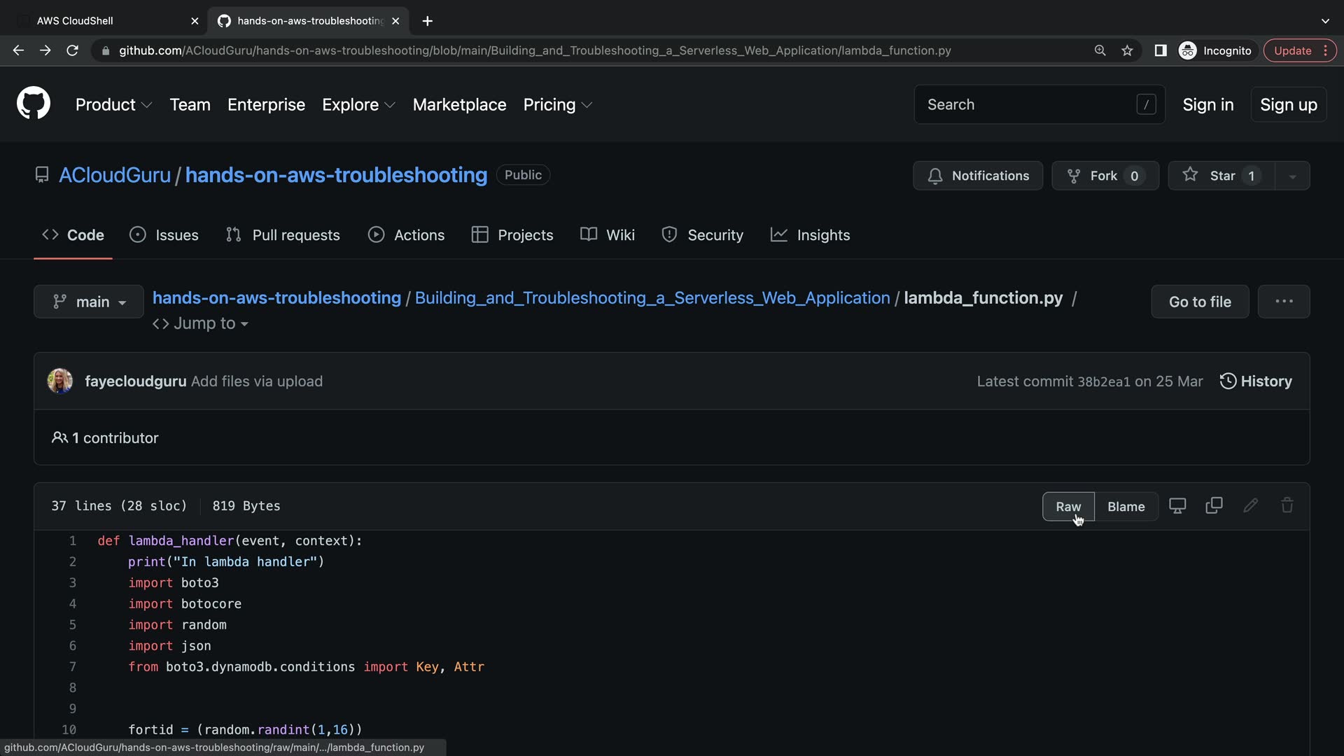Focus the GitHub Search field

coord(1029,104)
